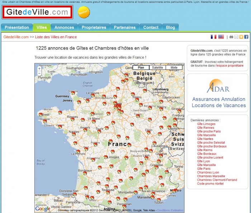Image resolution: width=251 pixels, height=213 pixels.
Task: Click the house marker at Le Havre
Action: pyautogui.click(x=93, y=95)
